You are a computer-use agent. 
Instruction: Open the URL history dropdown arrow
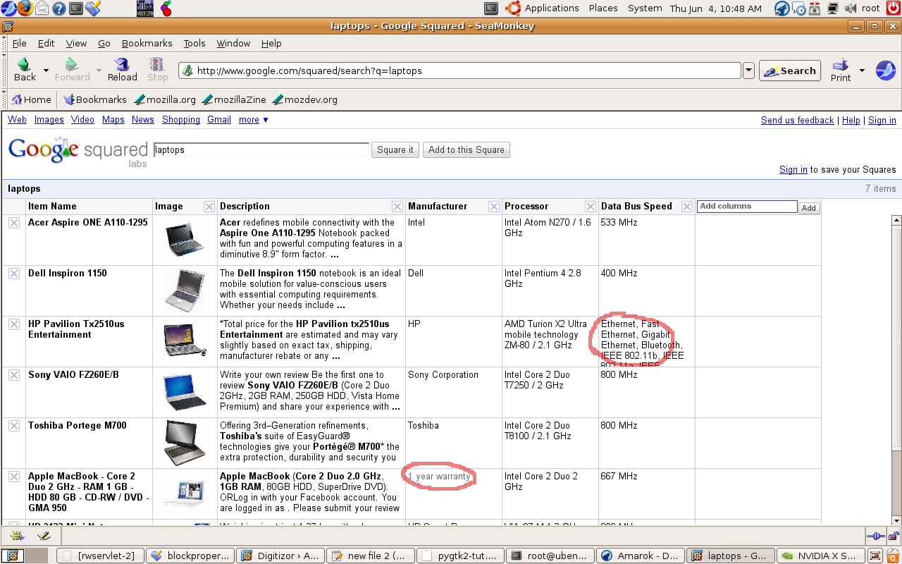pos(748,70)
